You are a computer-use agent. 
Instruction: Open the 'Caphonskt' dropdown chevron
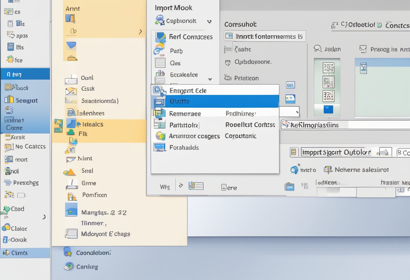(209, 21)
